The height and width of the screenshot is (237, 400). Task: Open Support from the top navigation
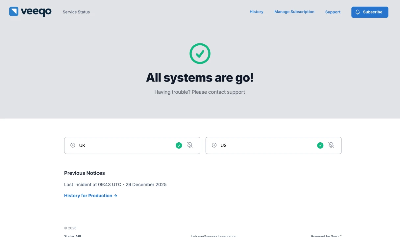coord(333,12)
